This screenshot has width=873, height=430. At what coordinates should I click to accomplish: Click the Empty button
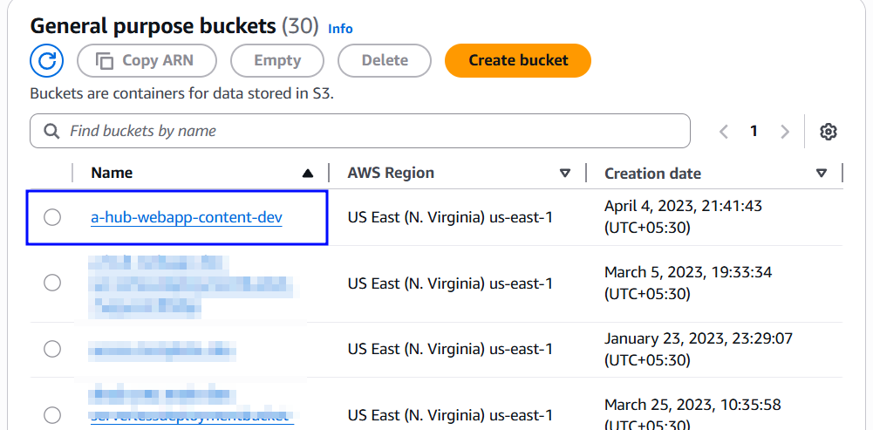pos(277,61)
